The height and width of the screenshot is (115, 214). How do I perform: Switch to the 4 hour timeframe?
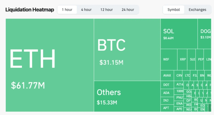point(86,10)
